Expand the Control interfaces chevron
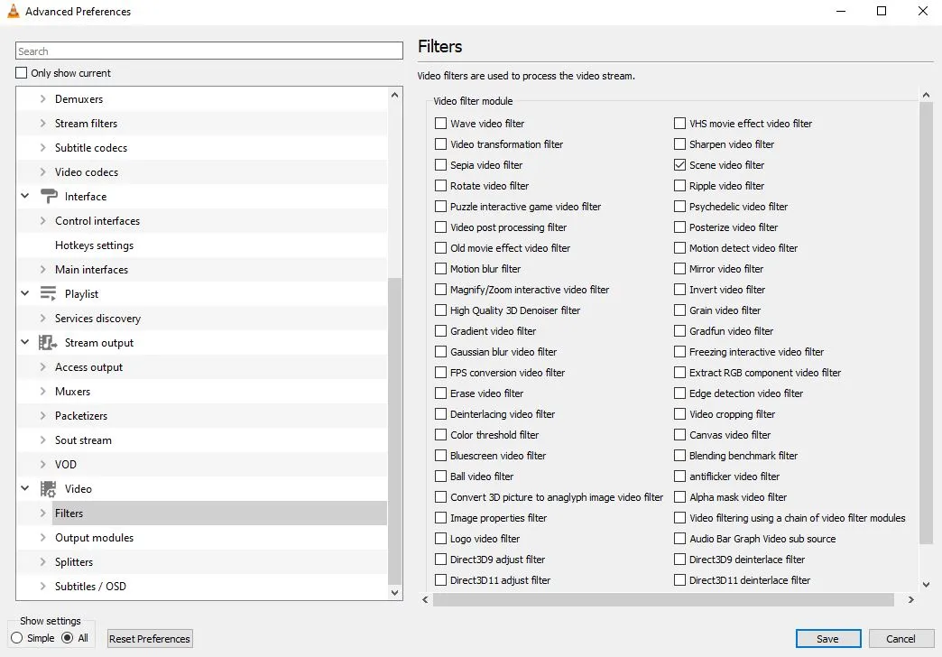Image resolution: width=942 pixels, height=657 pixels. pos(42,220)
